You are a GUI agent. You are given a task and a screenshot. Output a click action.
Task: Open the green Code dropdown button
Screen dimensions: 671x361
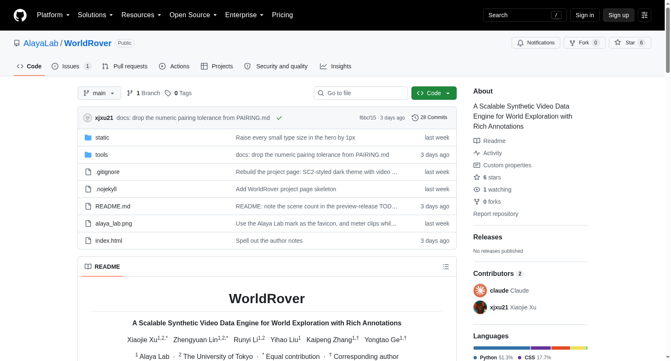(x=434, y=93)
